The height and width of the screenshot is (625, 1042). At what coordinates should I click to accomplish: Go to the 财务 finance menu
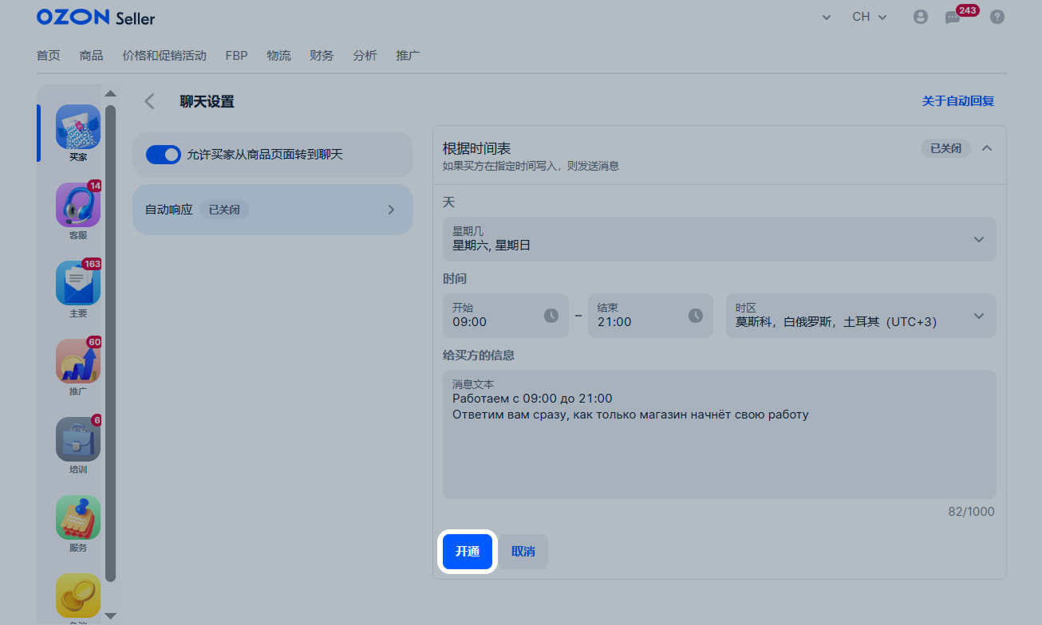click(x=322, y=56)
